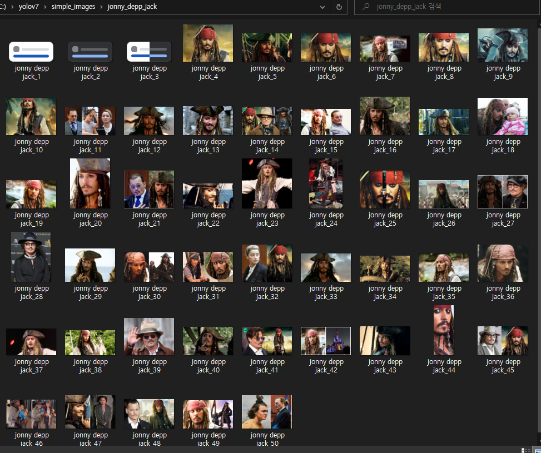Click the refresh button next to address bar
Viewport: 541px width, 453px height.
coord(339,7)
